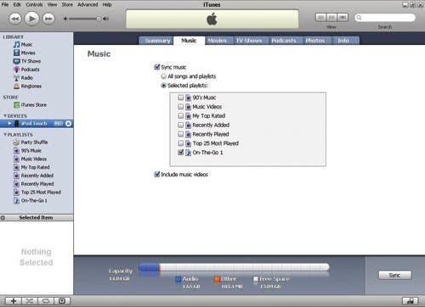Open the Advanced menu

pyautogui.click(x=88, y=4)
